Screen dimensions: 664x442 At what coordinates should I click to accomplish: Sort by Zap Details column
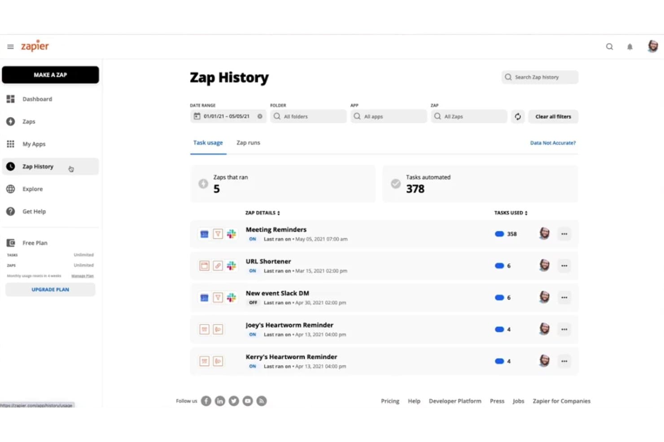point(262,213)
